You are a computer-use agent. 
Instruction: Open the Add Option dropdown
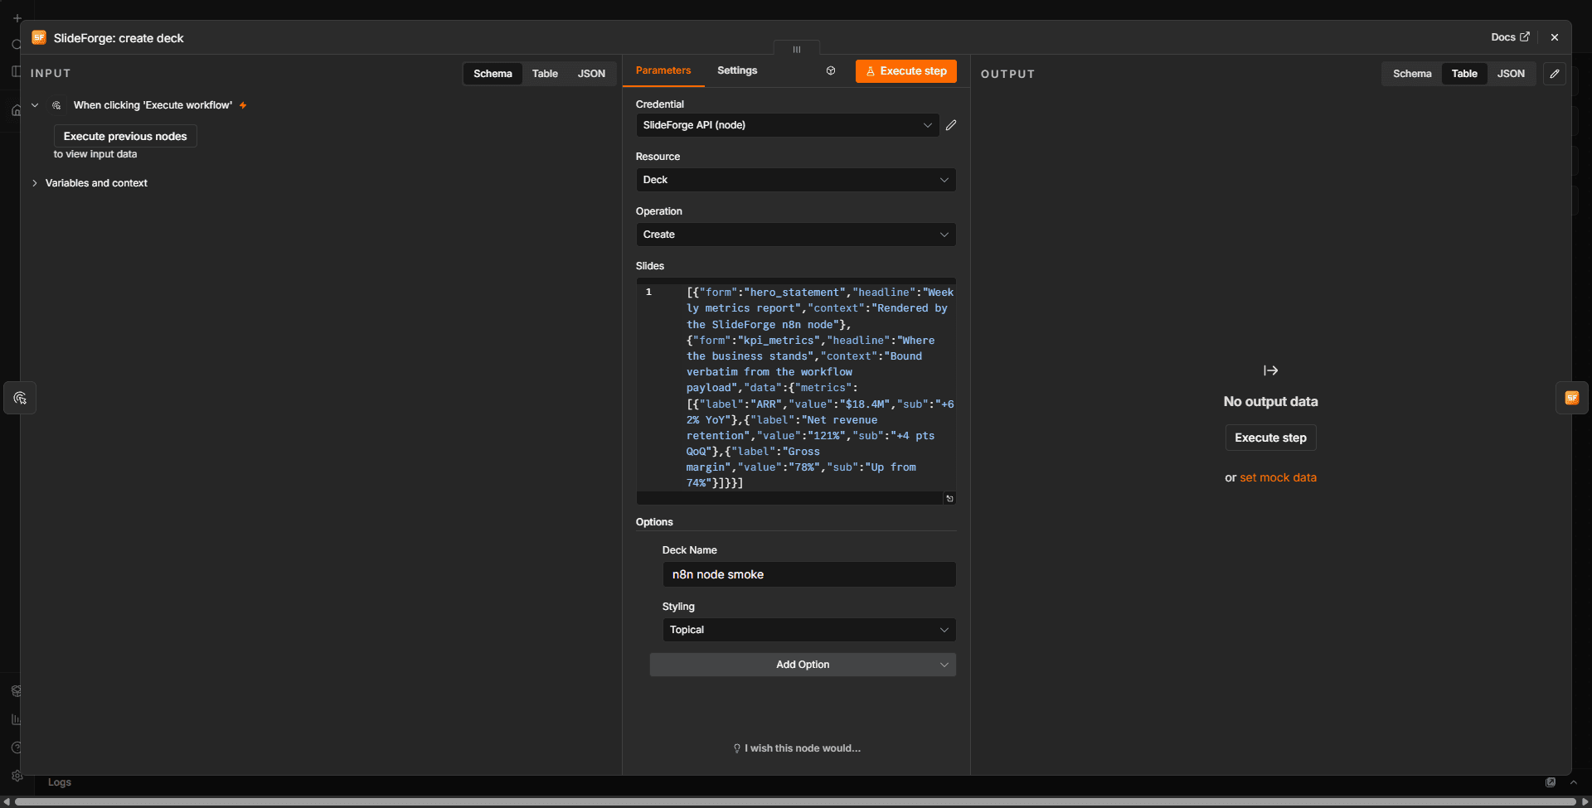click(803, 665)
